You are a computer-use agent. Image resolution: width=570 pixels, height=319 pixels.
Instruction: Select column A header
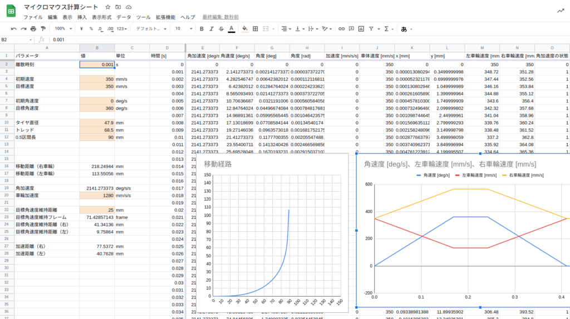(47, 48)
